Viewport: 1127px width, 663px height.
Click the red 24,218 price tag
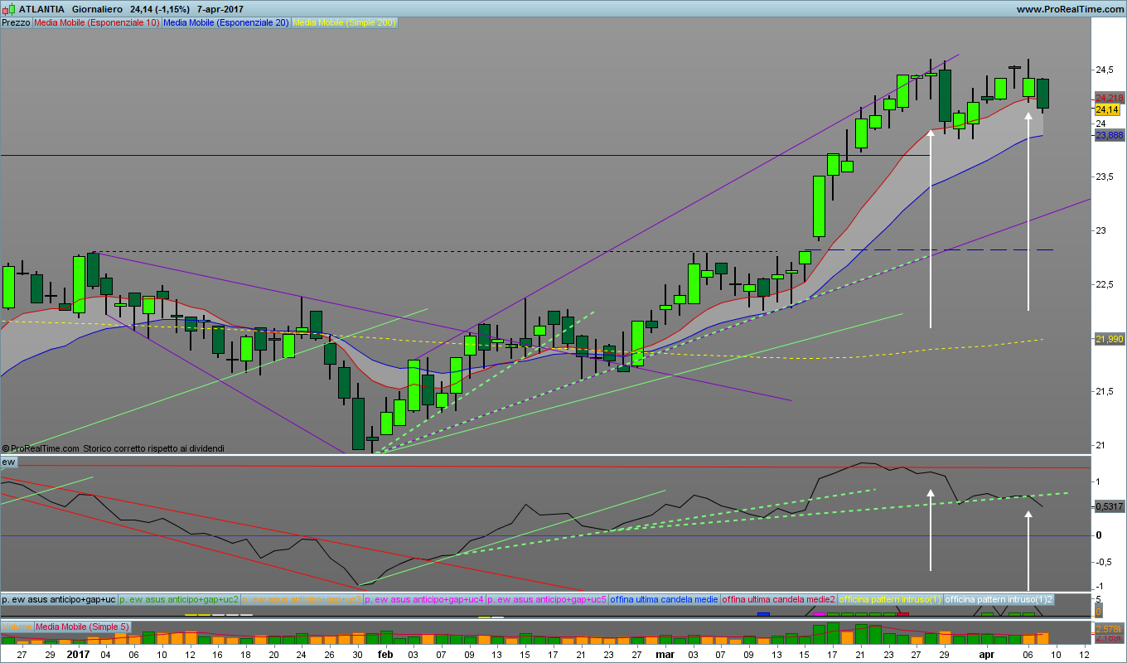1108,98
